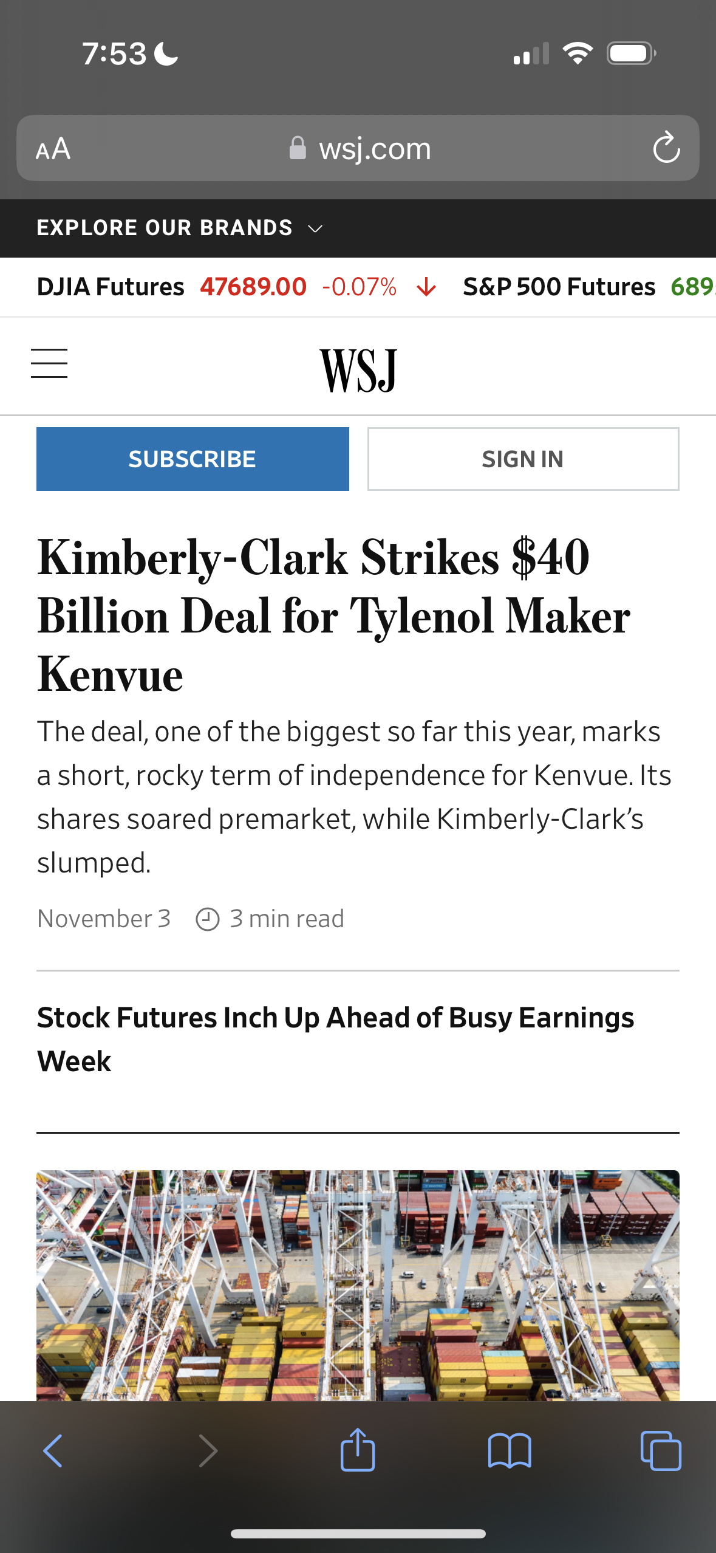Screen dimensions: 716x1553
Task: Tap the Safari forward arrow
Action: (207, 1451)
